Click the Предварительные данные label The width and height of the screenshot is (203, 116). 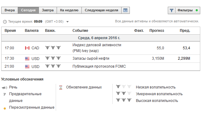click(x=25, y=97)
